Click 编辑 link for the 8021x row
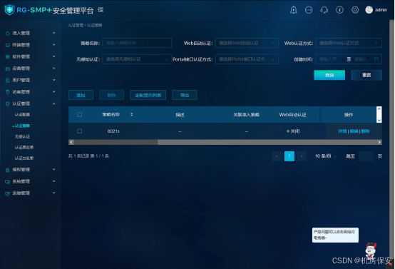 click(x=354, y=131)
